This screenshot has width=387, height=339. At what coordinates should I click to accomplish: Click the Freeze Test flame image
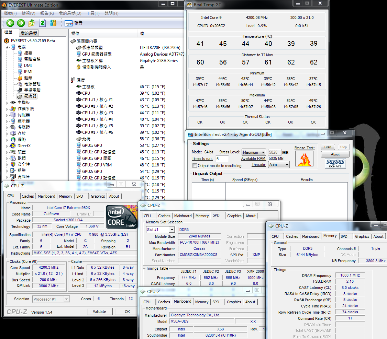pyautogui.click(x=304, y=159)
